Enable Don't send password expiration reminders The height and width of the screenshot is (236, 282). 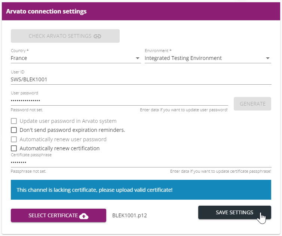[x=14, y=130]
